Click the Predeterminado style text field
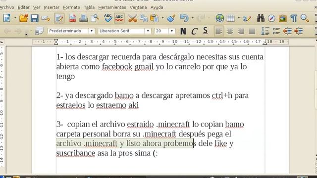The height and width of the screenshot is (178, 317). pyautogui.click(x=68, y=31)
